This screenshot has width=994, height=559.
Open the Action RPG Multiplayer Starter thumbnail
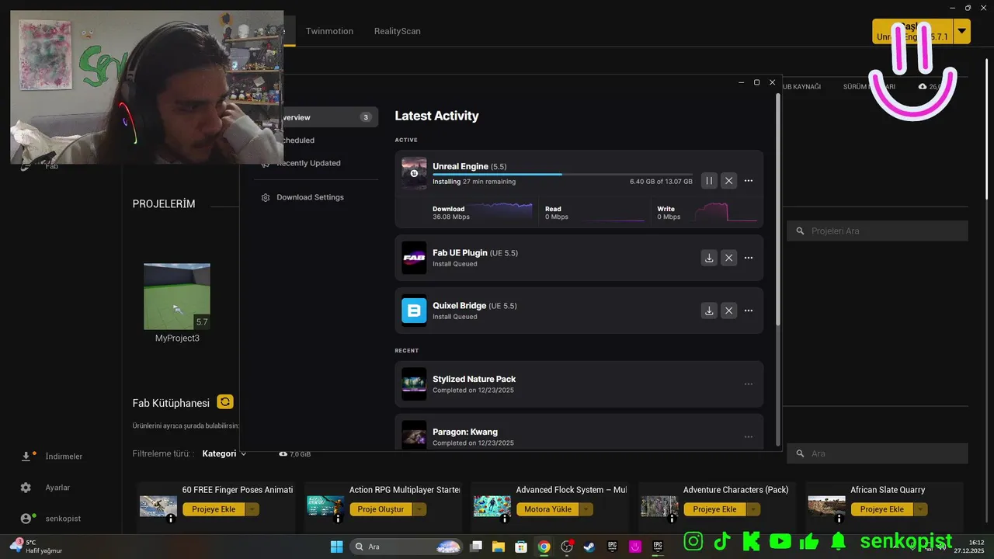tap(325, 506)
